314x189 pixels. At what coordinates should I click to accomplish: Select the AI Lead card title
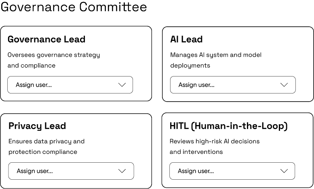[x=186, y=39]
